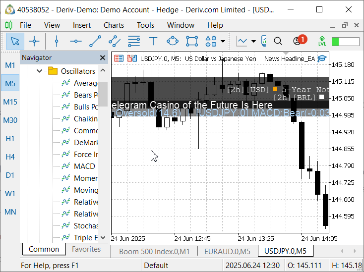Restore the inner chart window
The height and width of the screenshot is (272, 364).
click(345, 25)
